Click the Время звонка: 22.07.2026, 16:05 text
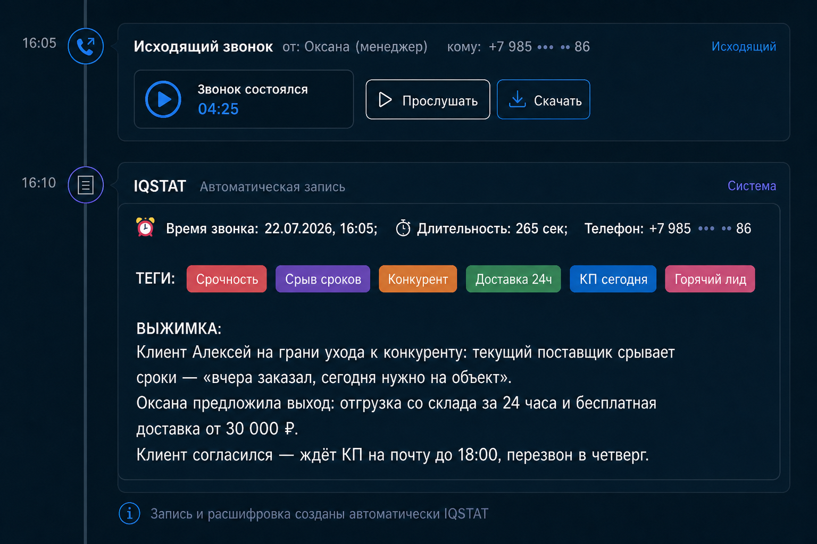This screenshot has width=817, height=544. (x=272, y=228)
